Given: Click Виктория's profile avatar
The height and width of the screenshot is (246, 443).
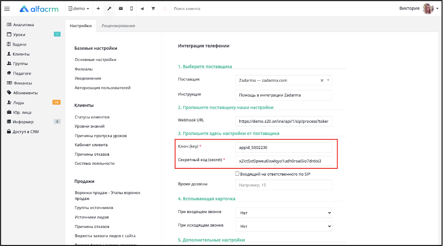Looking at the screenshot, I should [428, 9].
